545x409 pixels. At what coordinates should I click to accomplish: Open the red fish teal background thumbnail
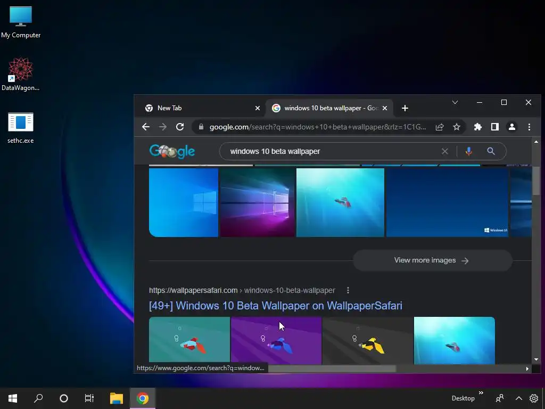[x=189, y=340]
